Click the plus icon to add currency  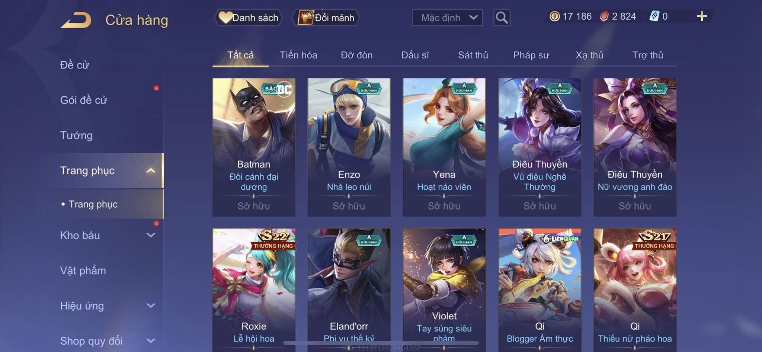(x=702, y=16)
